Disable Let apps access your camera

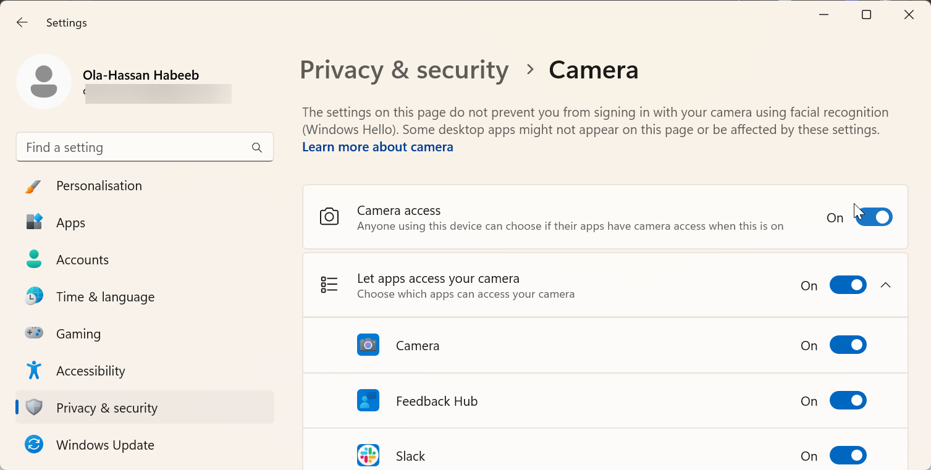pyautogui.click(x=848, y=285)
